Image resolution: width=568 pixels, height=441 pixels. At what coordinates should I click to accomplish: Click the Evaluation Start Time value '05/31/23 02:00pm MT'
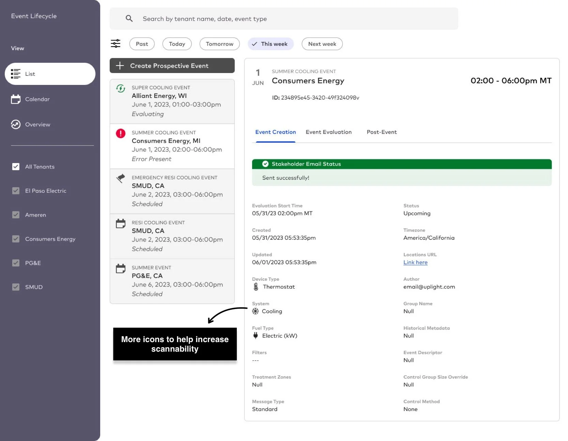282,214
